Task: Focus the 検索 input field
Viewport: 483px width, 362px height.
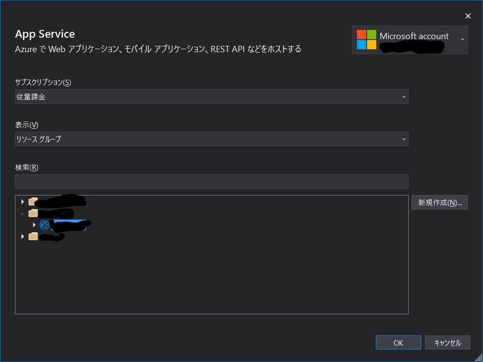Action: [x=212, y=181]
